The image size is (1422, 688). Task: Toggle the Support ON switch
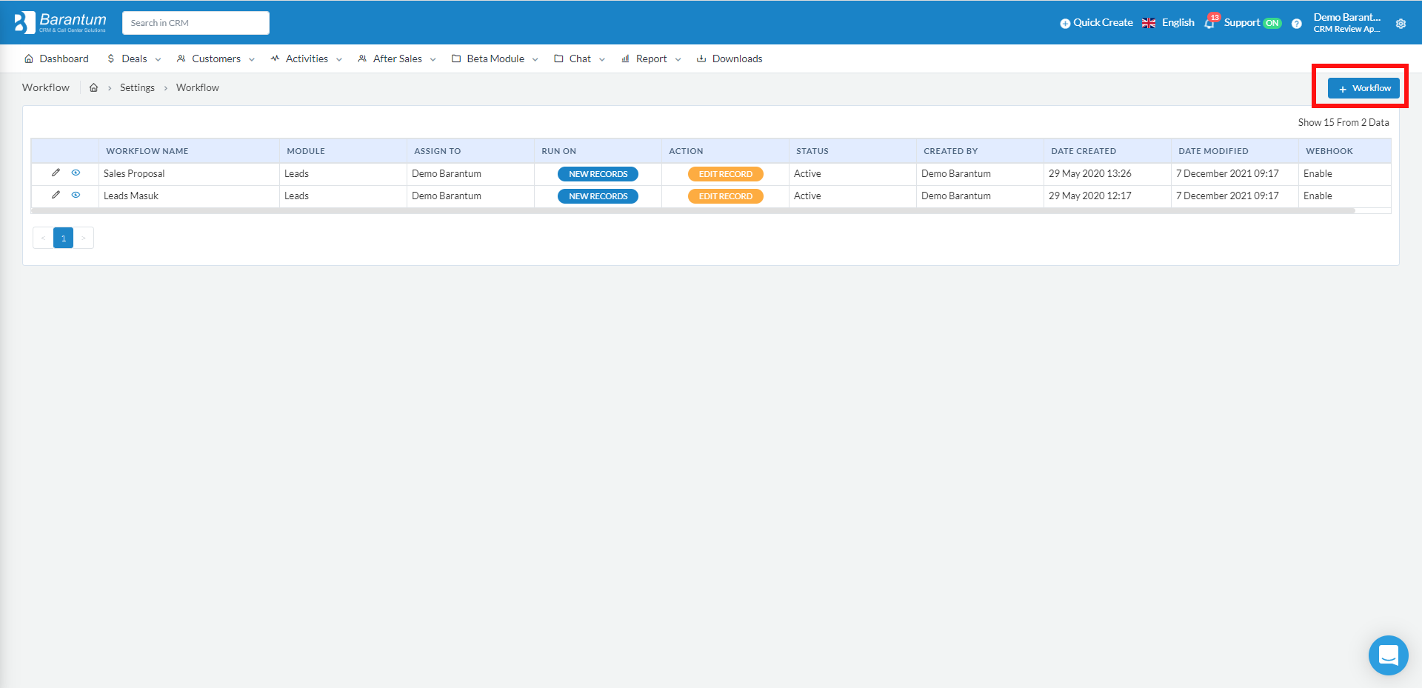pyautogui.click(x=1272, y=23)
